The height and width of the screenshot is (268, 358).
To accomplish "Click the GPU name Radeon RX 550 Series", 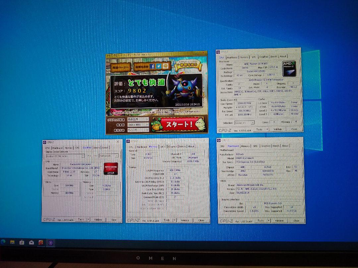I will (x=80, y=164).
